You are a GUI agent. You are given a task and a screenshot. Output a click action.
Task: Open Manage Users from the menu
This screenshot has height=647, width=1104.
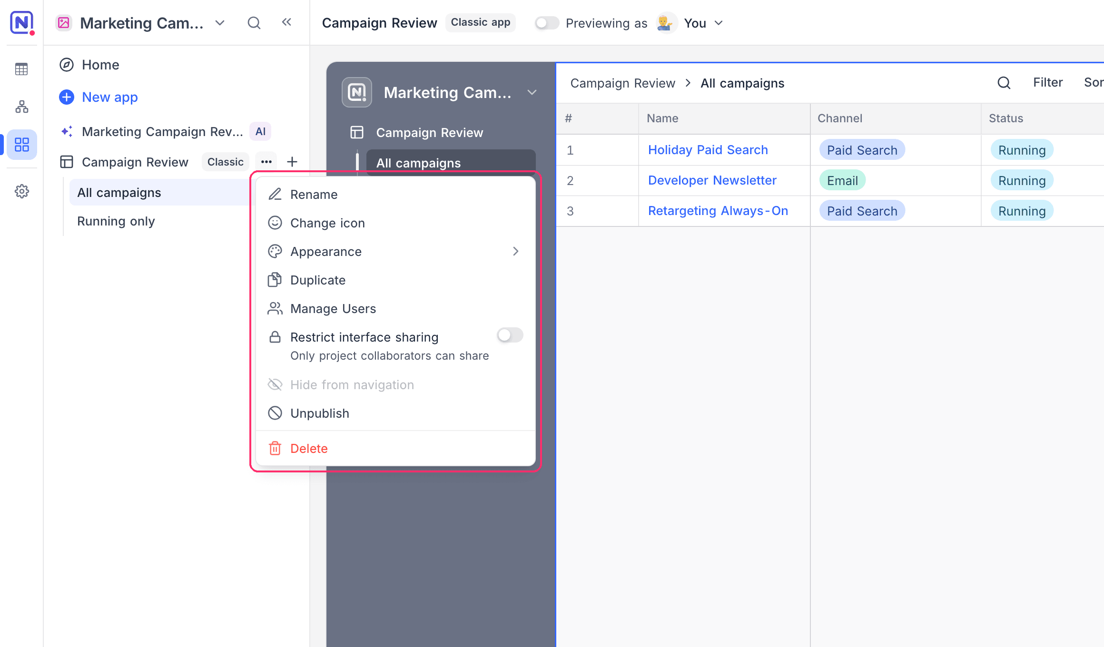tap(396, 309)
